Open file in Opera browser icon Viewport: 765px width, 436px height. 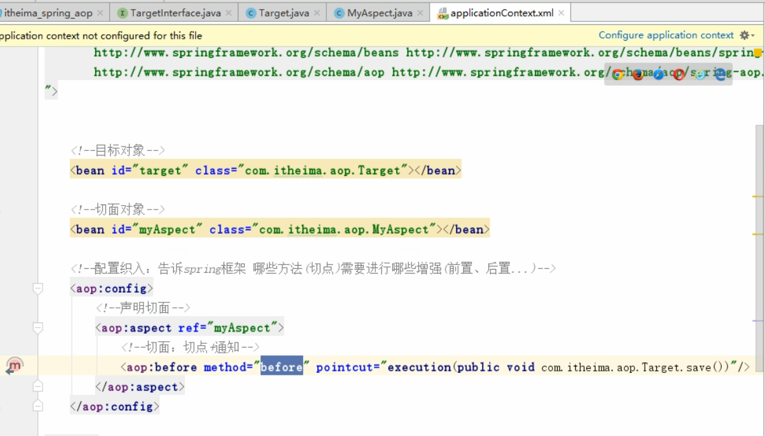[679, 75]
